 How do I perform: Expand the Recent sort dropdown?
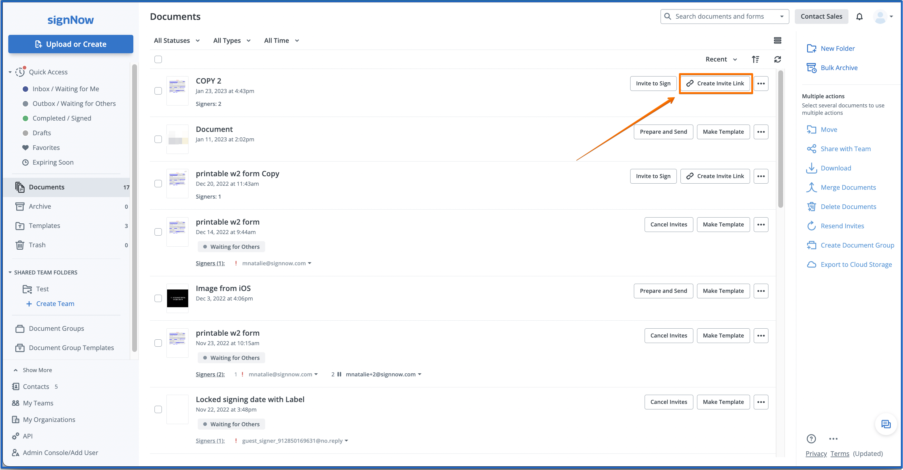tap(721, 59)
